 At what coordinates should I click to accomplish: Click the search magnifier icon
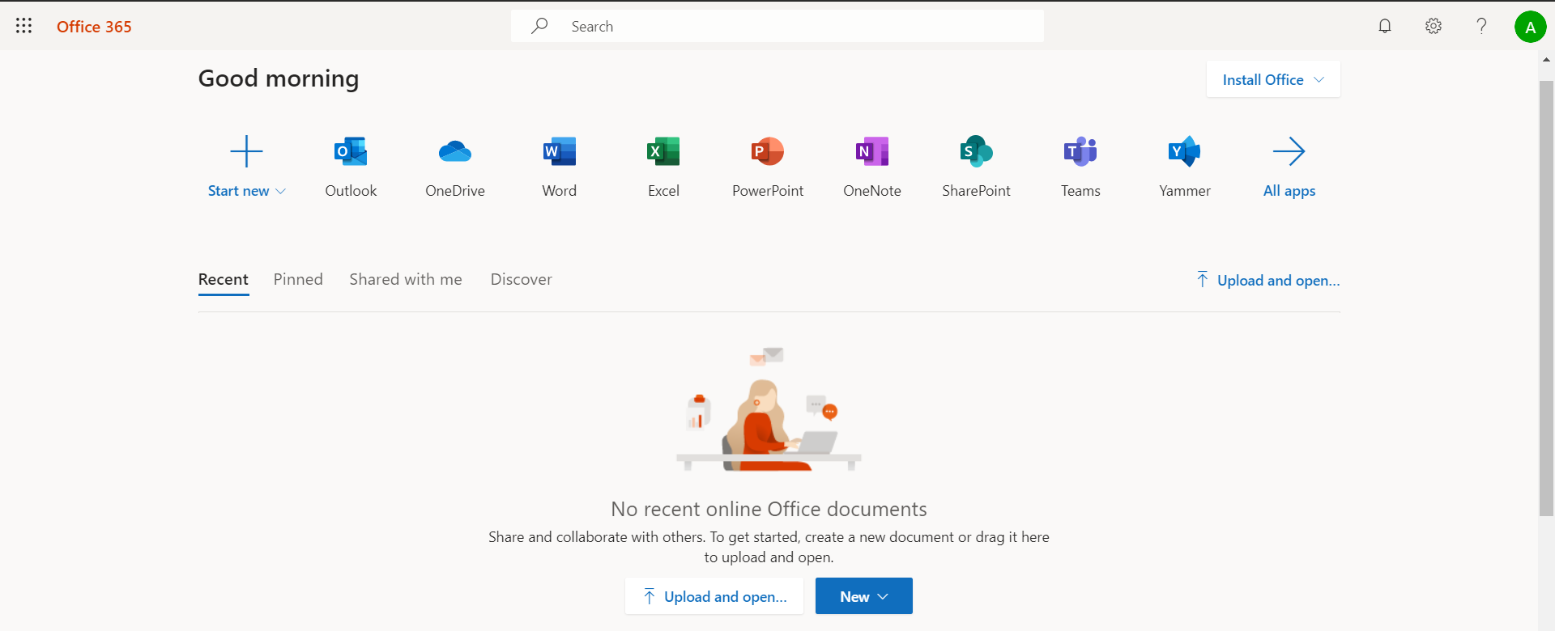[539, 26]
